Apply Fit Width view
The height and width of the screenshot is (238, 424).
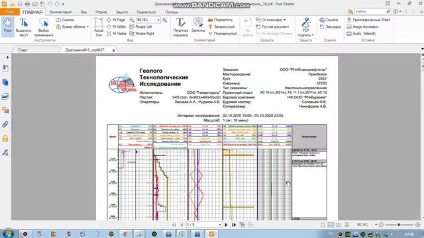point(117,26)
